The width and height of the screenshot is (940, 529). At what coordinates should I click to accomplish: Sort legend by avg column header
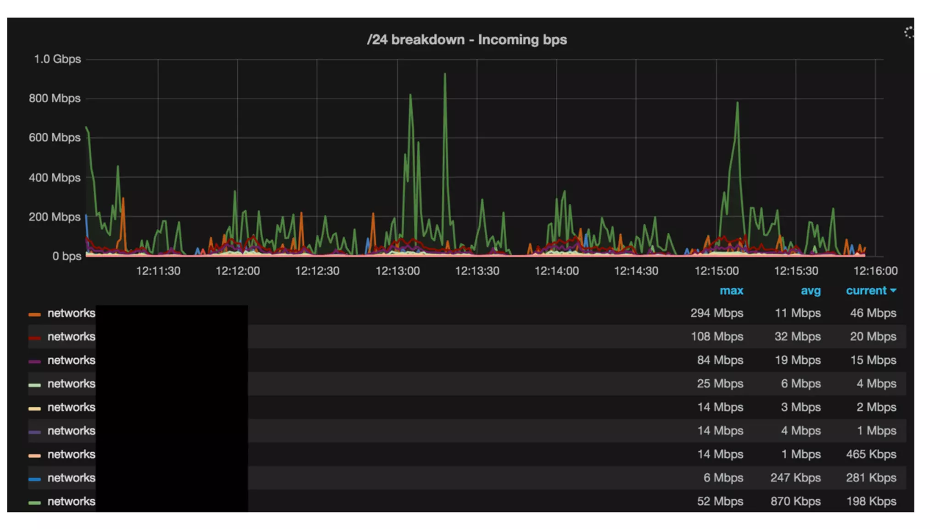click(x=810, y=291)
